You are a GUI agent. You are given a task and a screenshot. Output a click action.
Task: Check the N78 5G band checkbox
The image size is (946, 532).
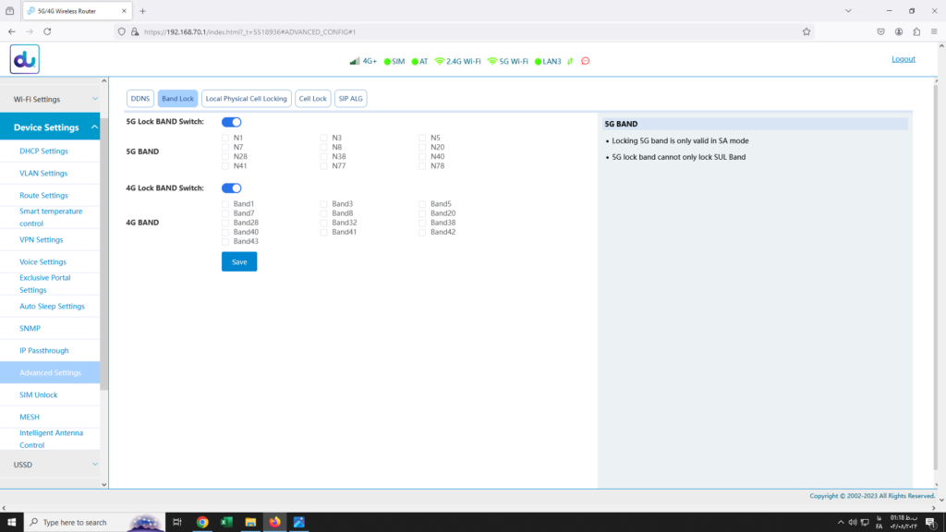point(422,166)
